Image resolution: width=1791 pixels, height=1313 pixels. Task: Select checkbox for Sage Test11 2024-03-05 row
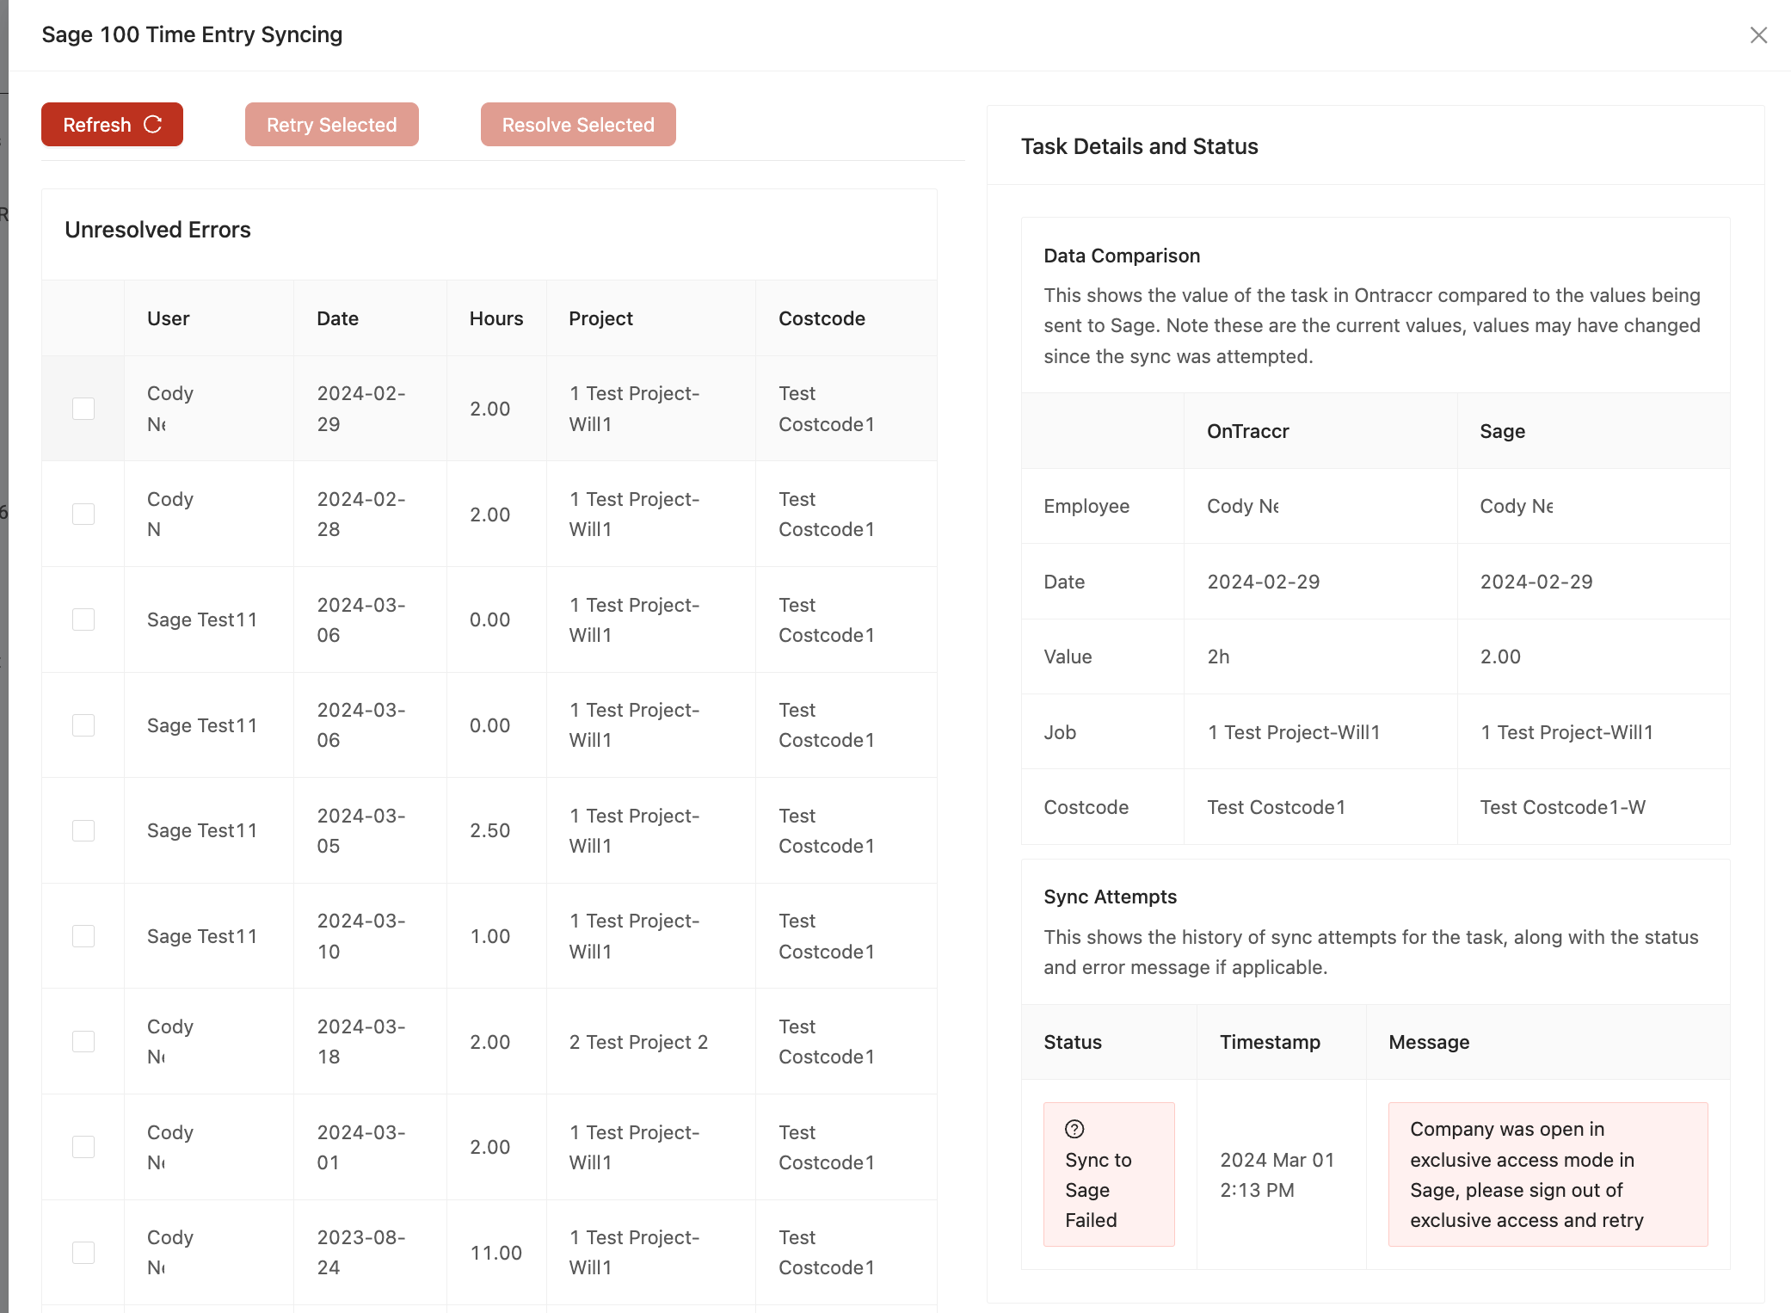[83, 830]
